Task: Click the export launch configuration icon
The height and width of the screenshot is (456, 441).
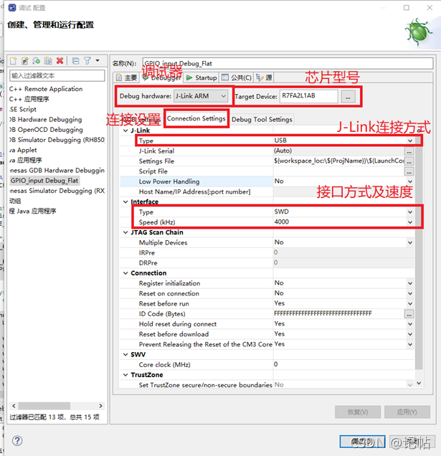Action: click(37, 61)
